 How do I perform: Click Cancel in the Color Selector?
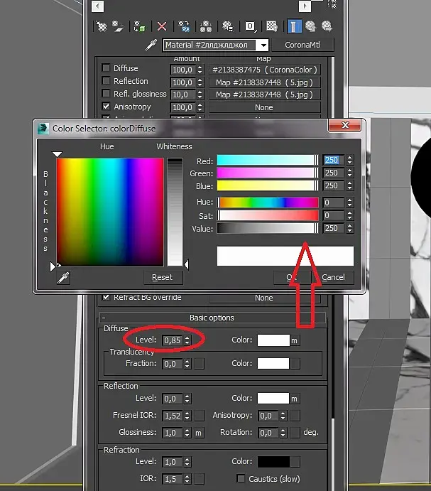(x=333, y=277)
